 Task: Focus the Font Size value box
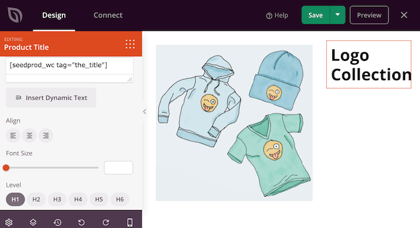pos(119,168)
